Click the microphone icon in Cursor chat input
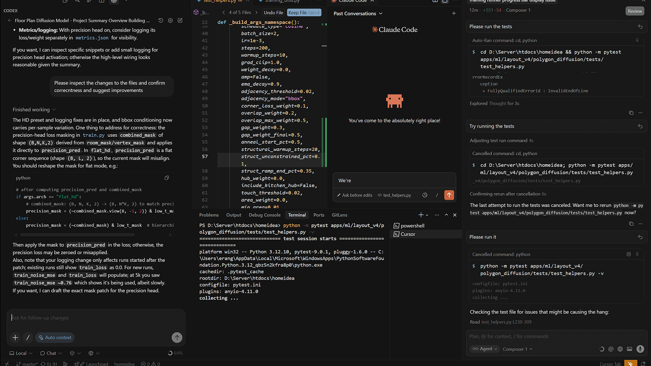 pos(640,349)
